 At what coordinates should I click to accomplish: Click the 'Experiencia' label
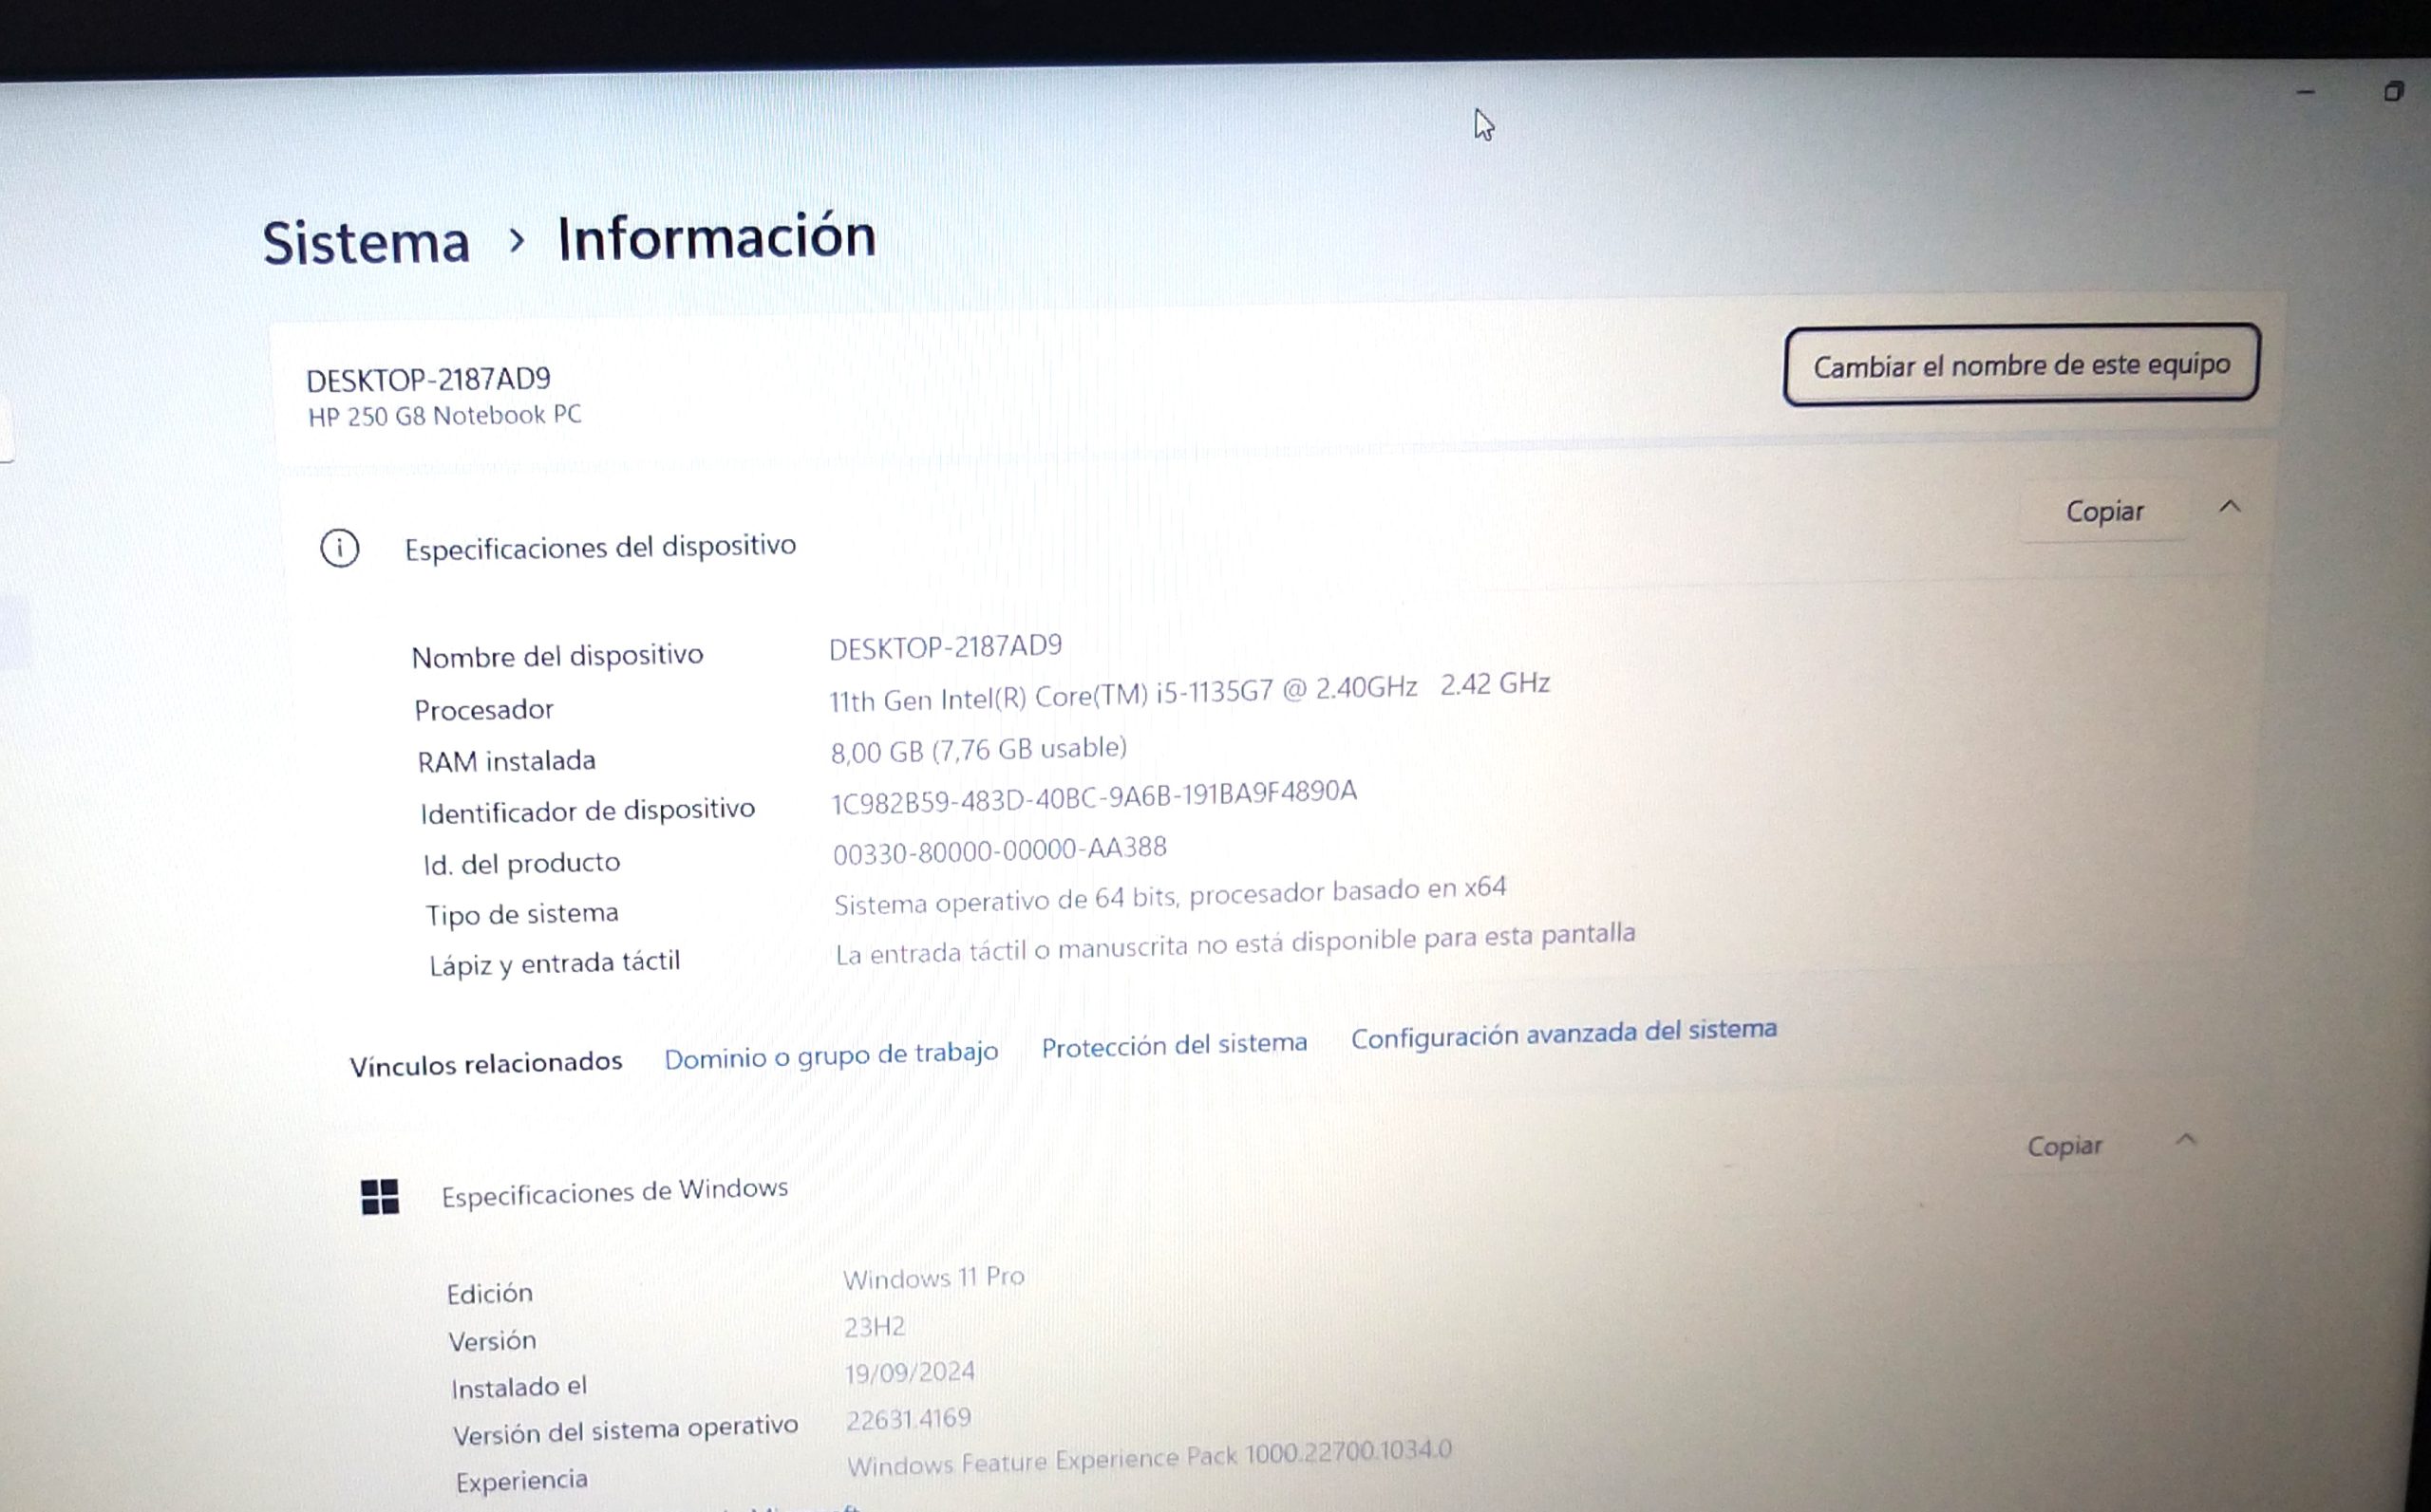[521, 1481]
